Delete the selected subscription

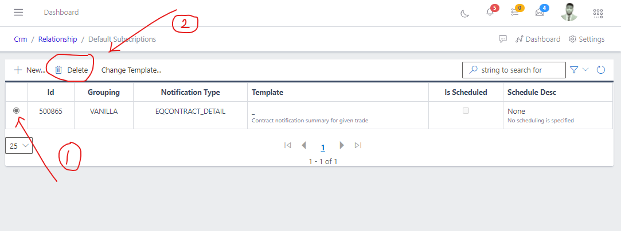tap(71, 70)
